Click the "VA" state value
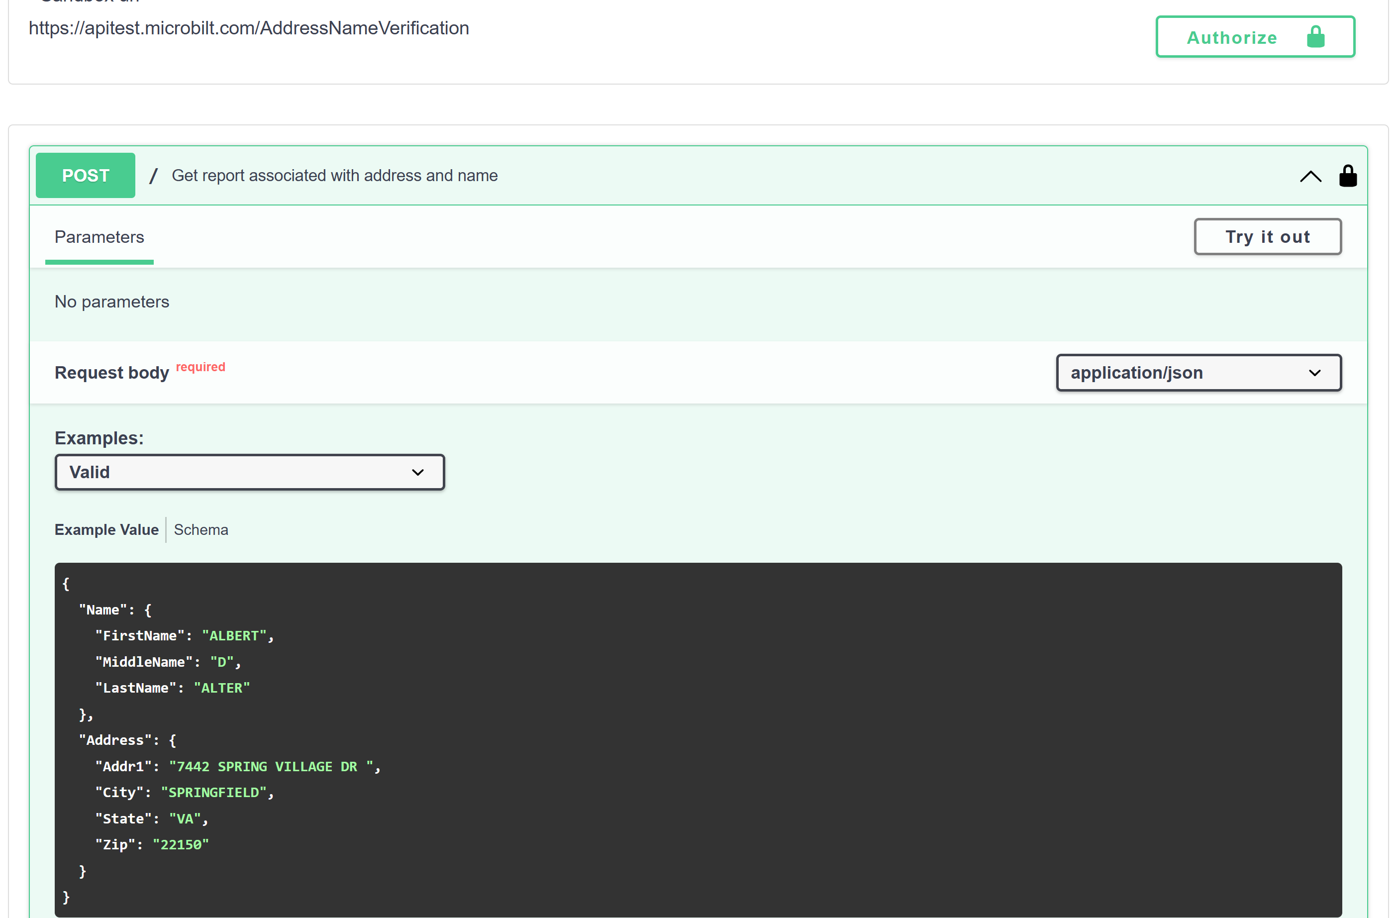 (185, 819)
